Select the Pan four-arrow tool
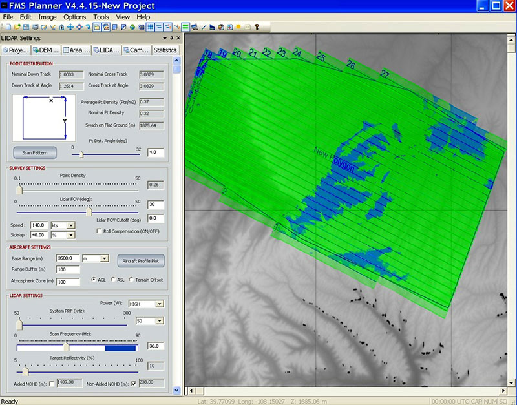The height and width of the screenshot is (405, 517). point(70,27)
